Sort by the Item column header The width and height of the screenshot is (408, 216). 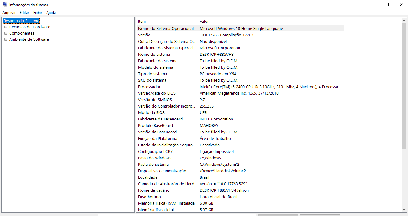(167, 21)
